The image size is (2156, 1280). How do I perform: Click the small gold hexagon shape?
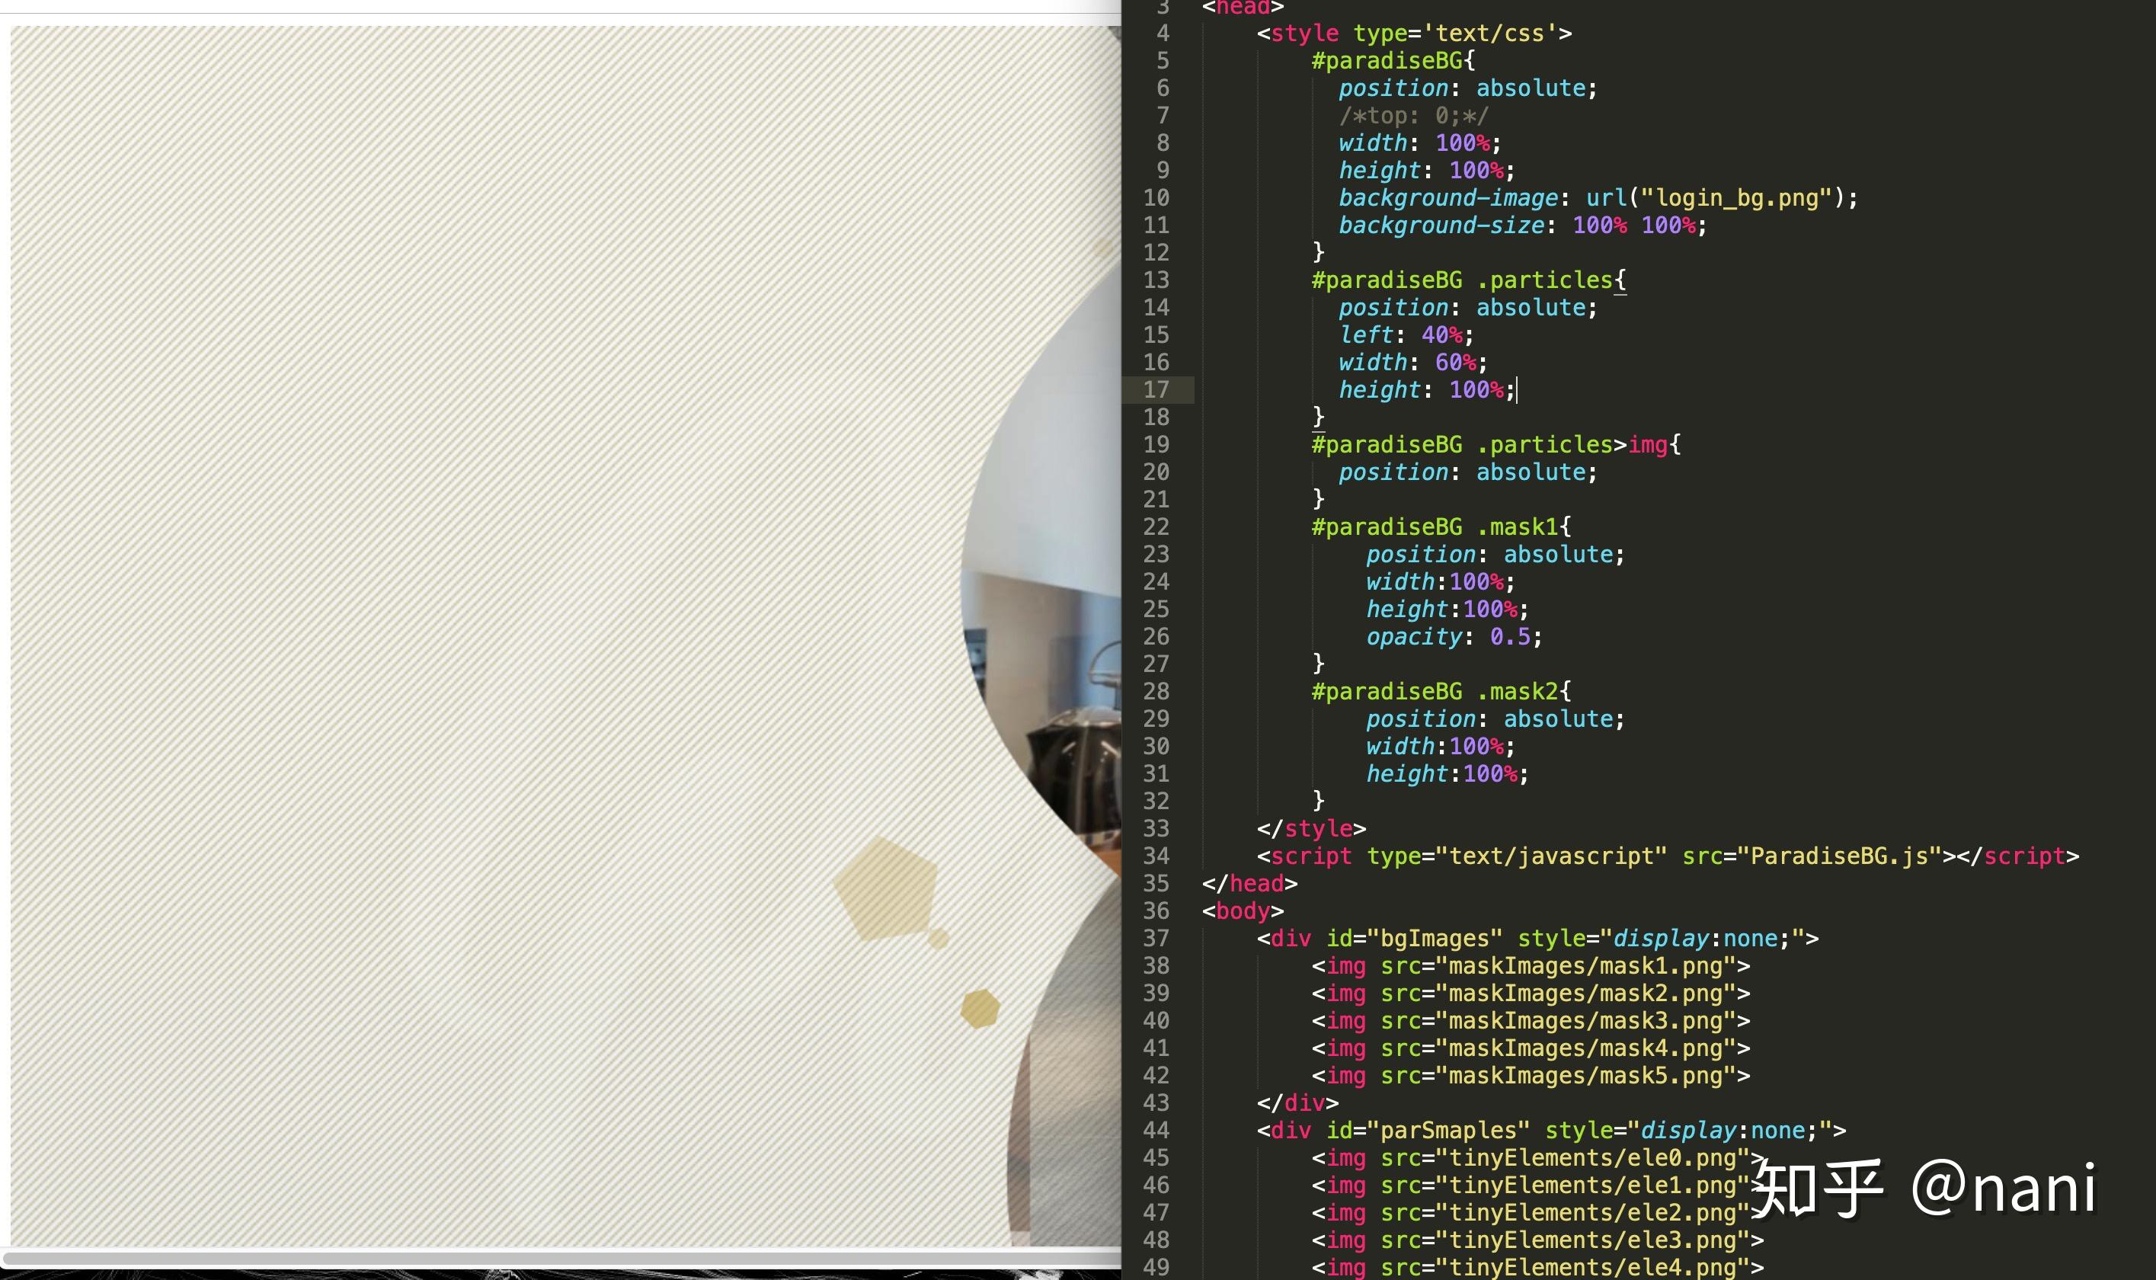[980, 1008]
